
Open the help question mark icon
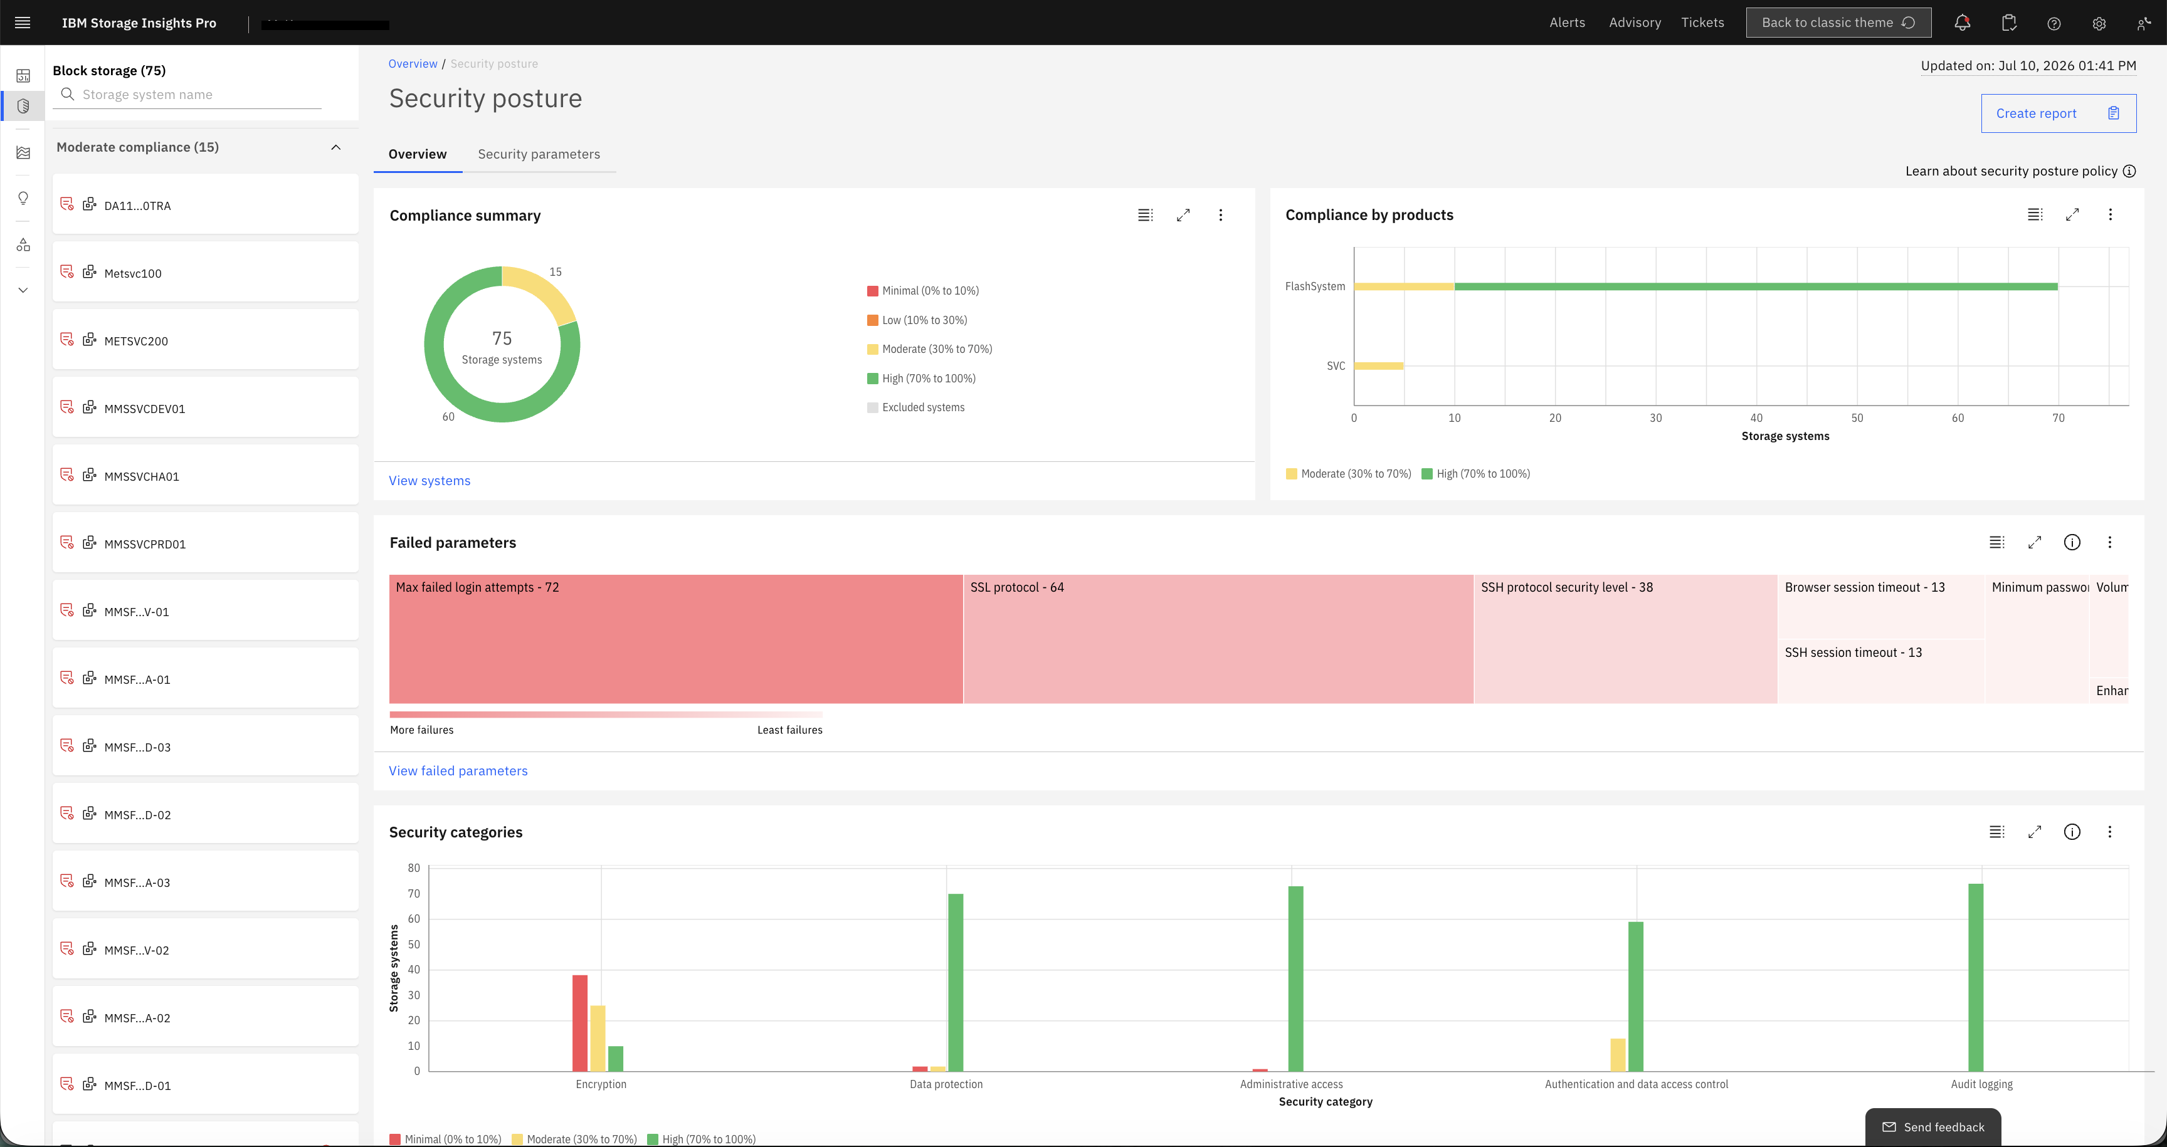click(x=2054, y=24)
